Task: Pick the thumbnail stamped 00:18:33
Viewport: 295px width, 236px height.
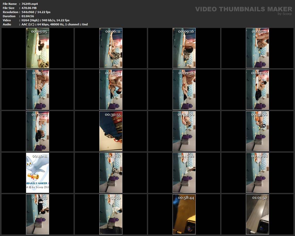Action: [111, 90]
